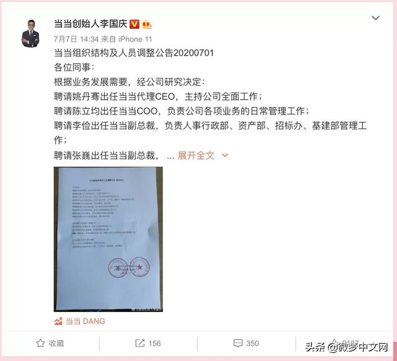Click the star favorite icon
Screen dimensions: 397x361
(40, 343)
